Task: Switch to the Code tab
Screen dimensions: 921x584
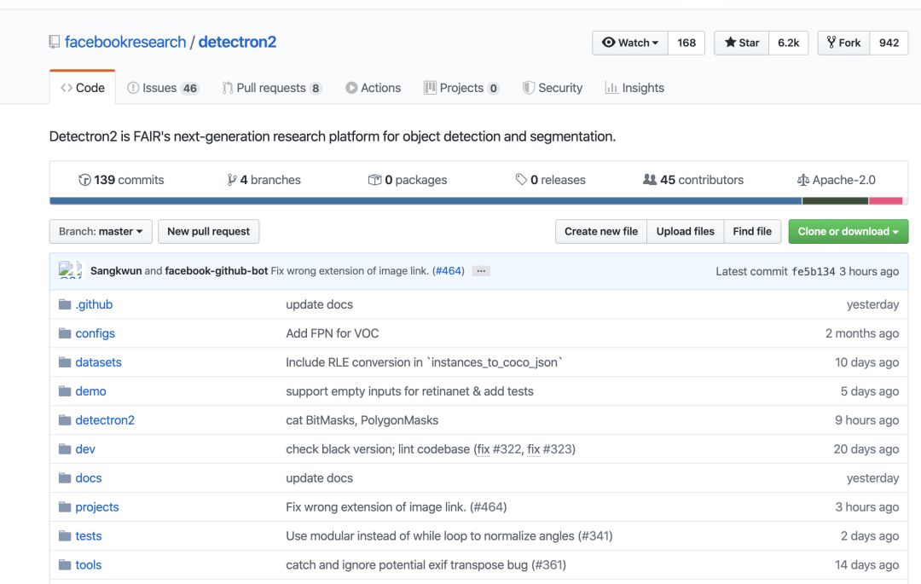Action: [83, 88]
